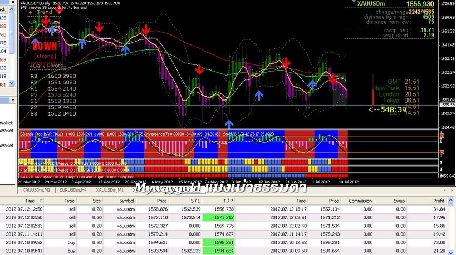Sort trade history by the Symbol column
Viewport: 456px width, 255px height.
pyautogui.click(x=126, y=201)
